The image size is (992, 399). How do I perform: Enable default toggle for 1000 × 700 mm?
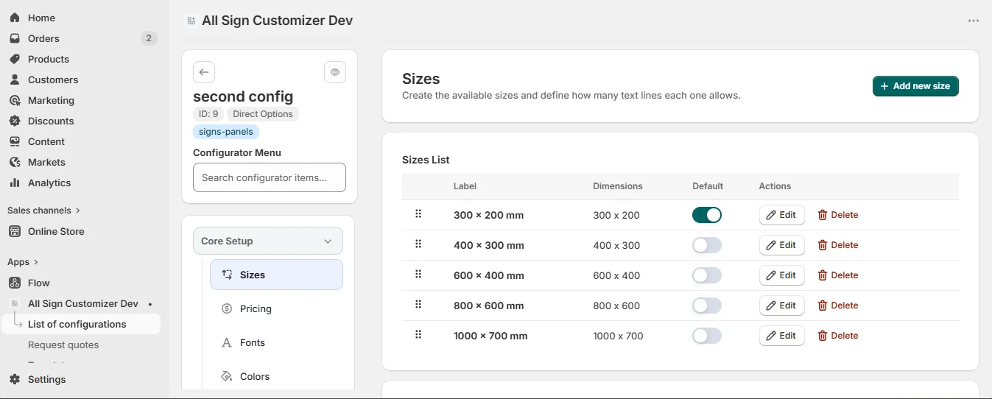point(707,336)
